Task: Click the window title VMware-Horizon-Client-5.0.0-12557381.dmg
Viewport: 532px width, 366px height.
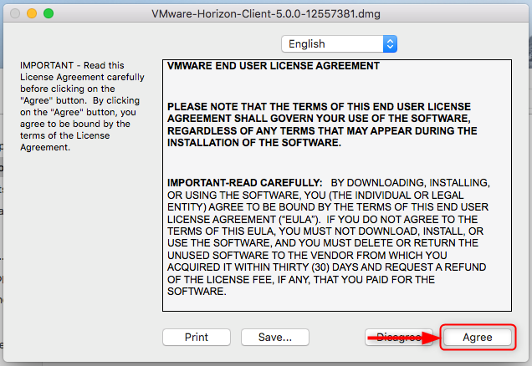Action: 266,14
